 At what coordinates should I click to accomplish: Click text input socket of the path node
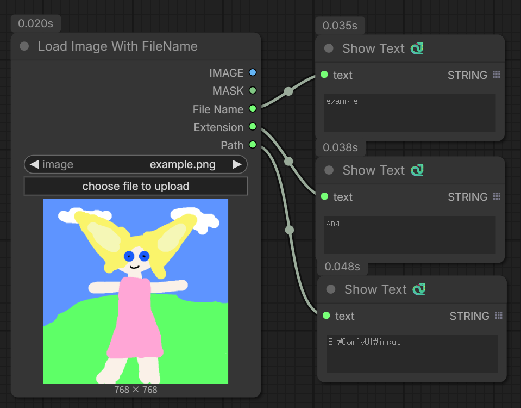click(327, 316)
